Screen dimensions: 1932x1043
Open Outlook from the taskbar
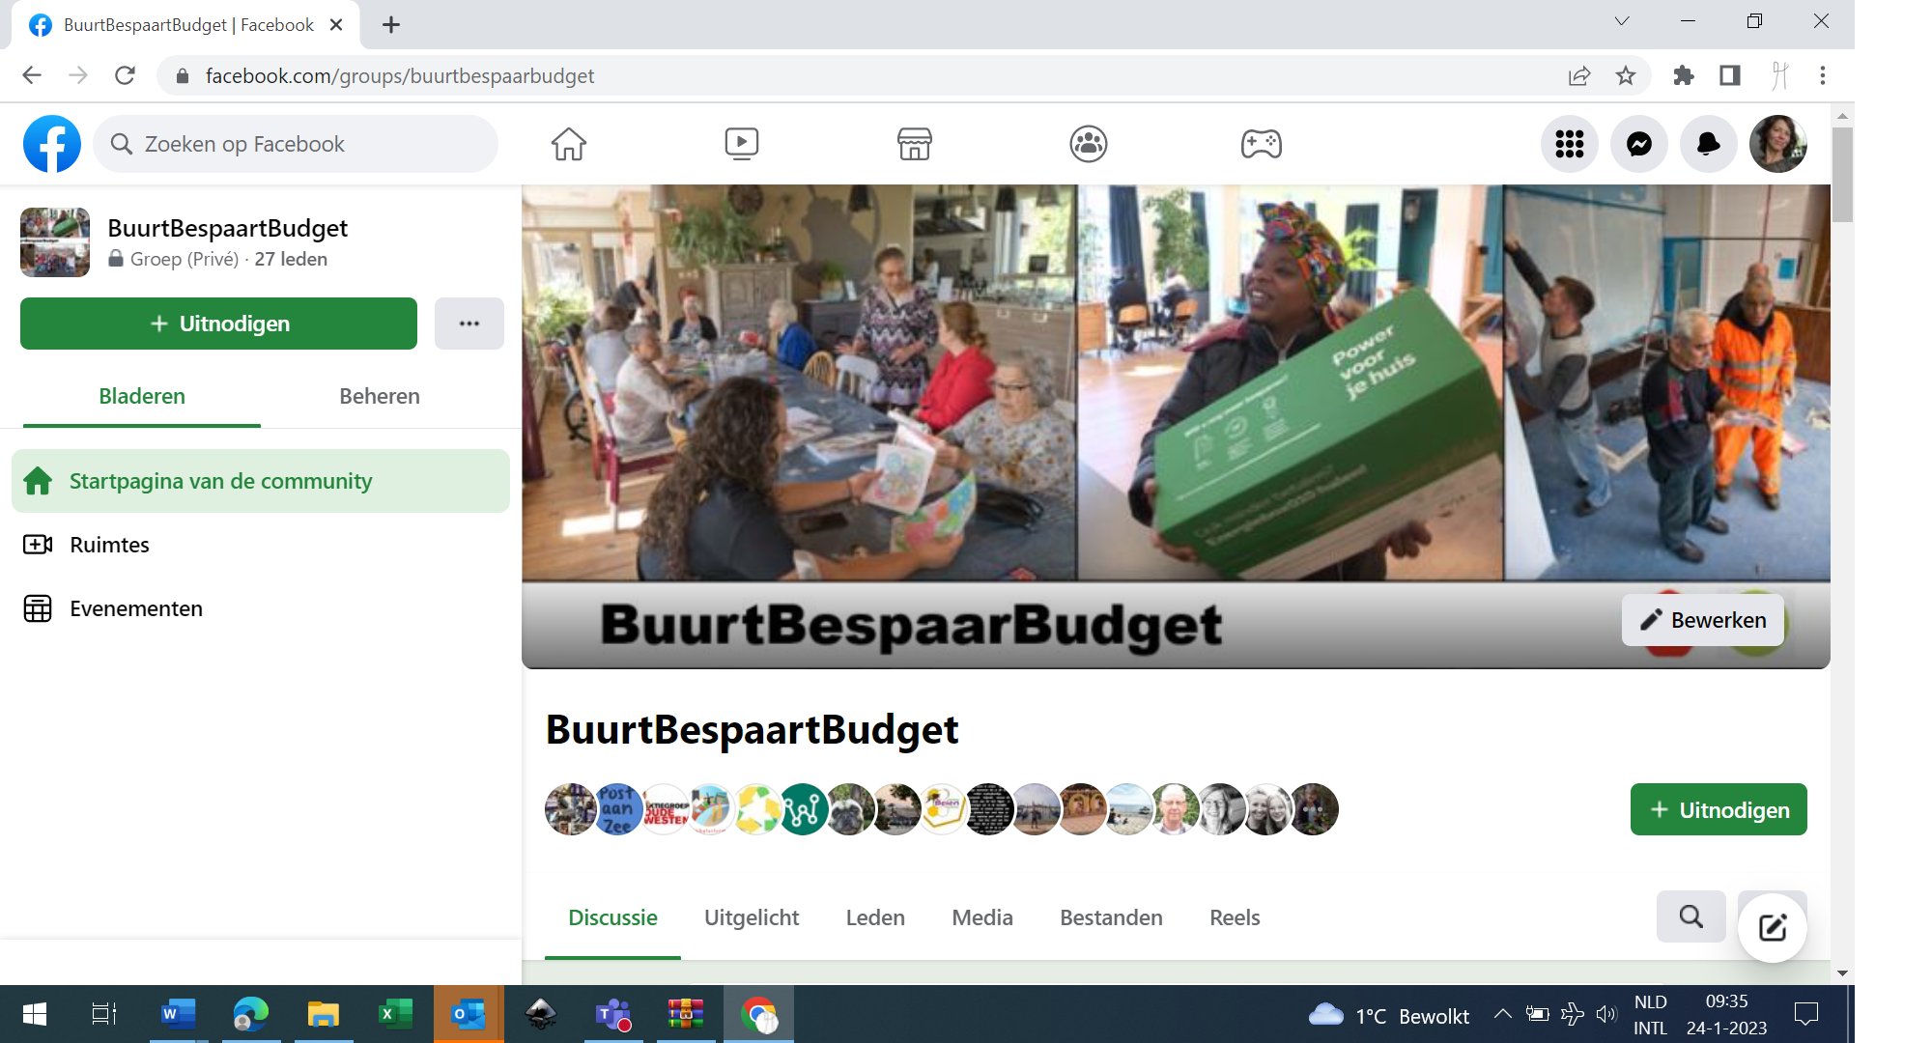point(469,1014)
